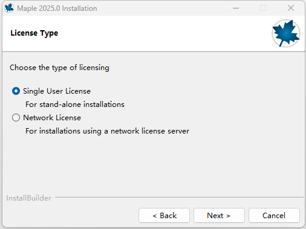Close the installer with the X icon
This screenshot has height=229, width=306.
pos(291,8)
